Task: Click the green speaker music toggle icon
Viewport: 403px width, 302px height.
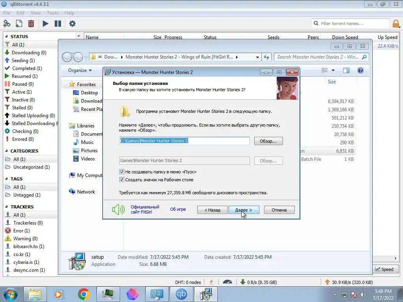Action: point(118,210)
